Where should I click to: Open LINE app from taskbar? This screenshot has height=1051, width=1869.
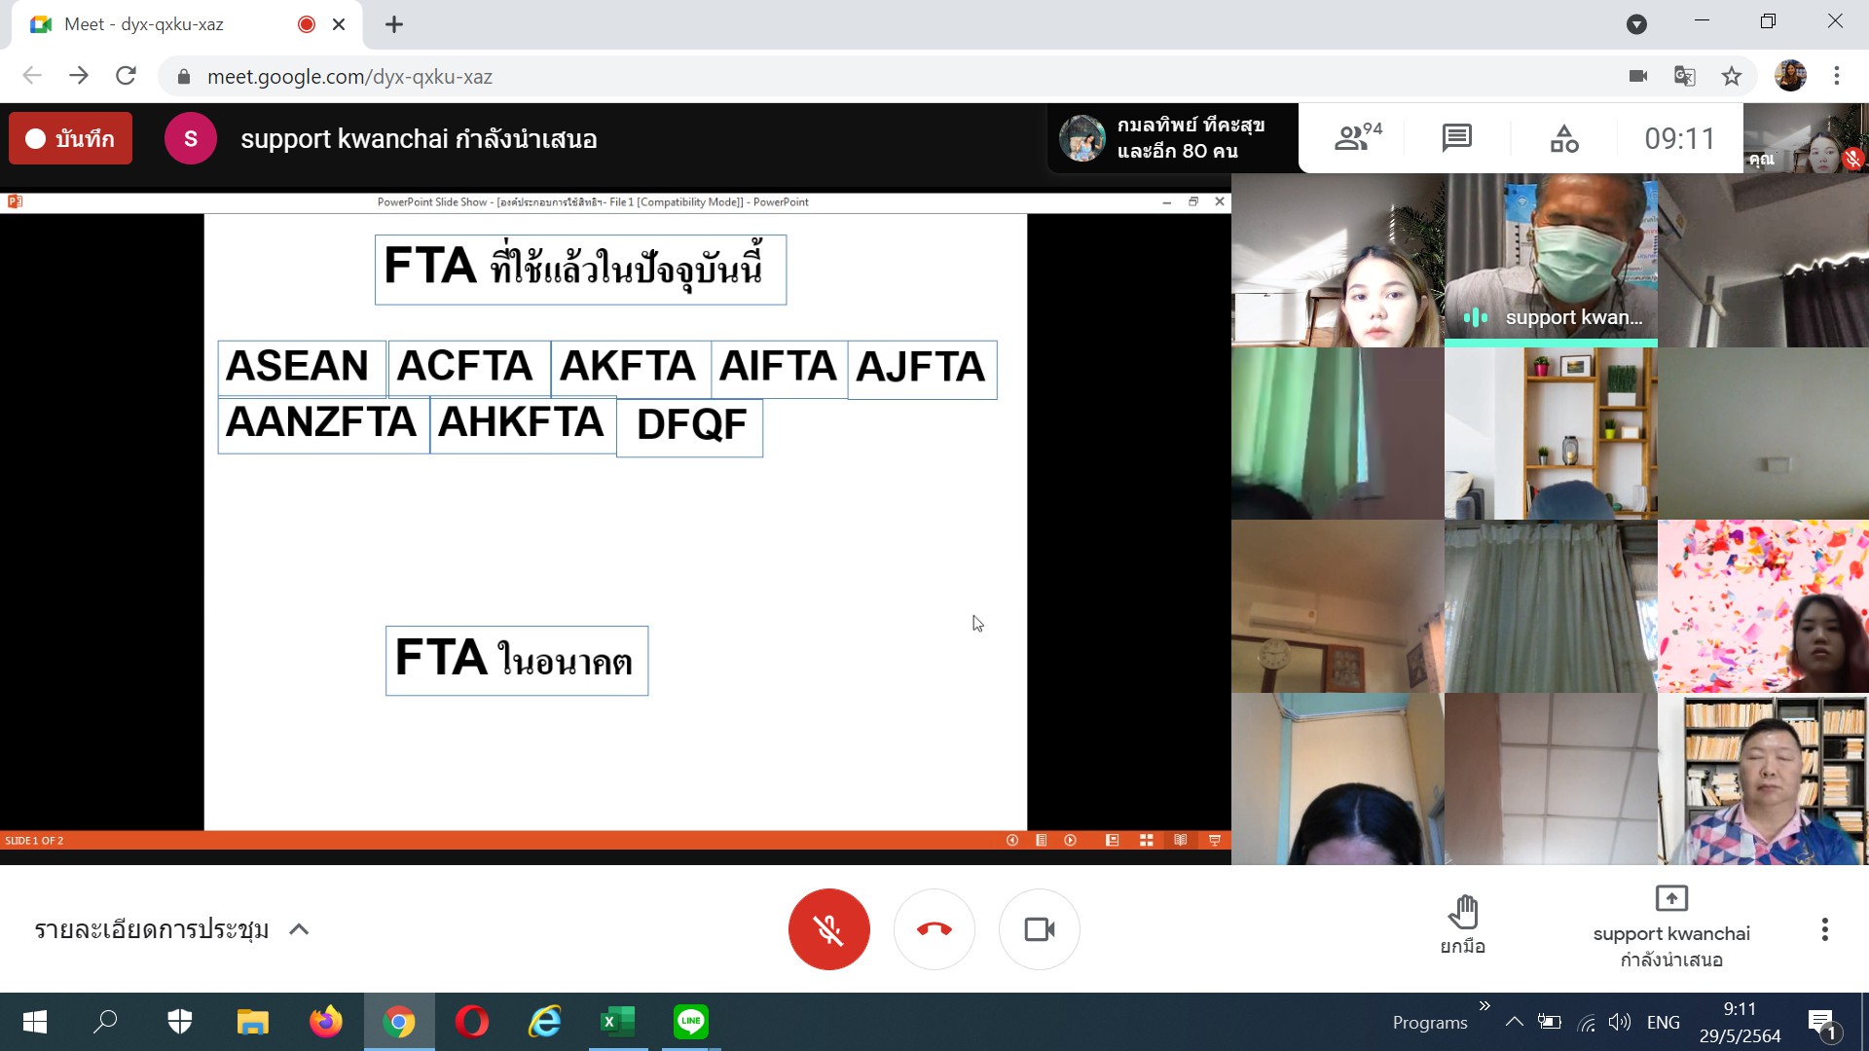(x=690, y=1022)
